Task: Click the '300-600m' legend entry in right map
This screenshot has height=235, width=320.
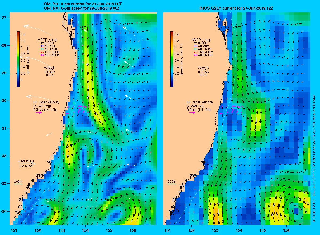Action: click(x=203, y=55)
